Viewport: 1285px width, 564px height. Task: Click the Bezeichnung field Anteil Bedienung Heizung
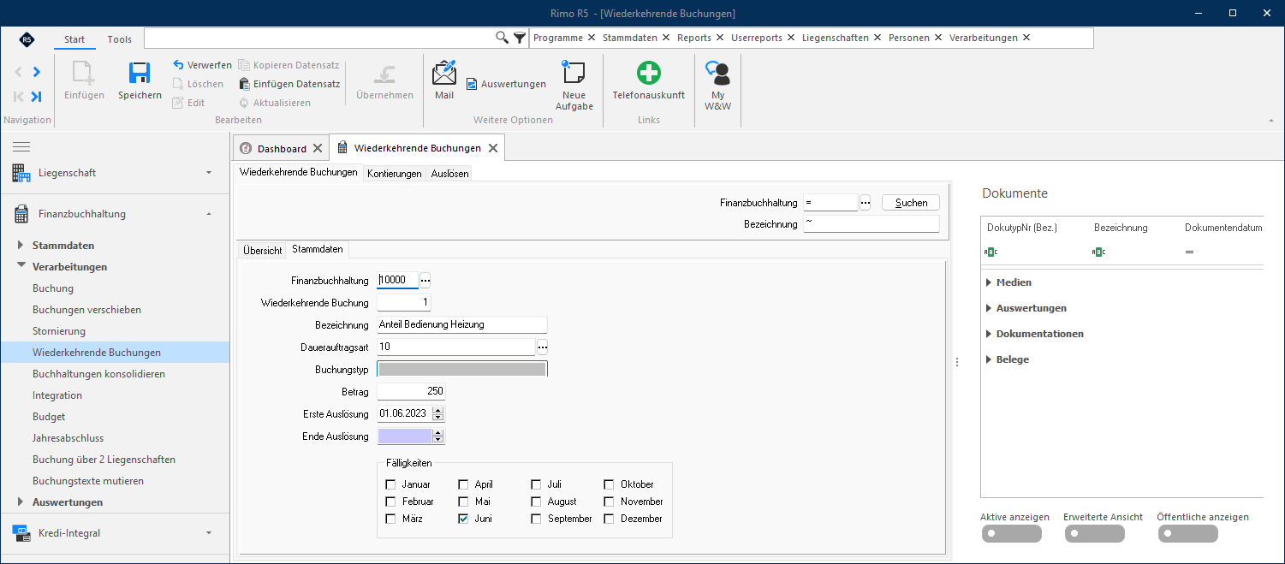pyautogui.click(x=461, y=324)
